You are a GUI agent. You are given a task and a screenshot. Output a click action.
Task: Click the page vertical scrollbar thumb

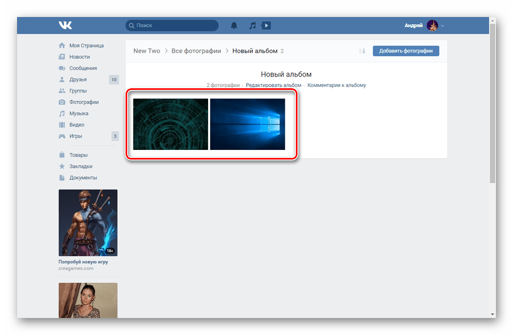[x=492, y=103]
